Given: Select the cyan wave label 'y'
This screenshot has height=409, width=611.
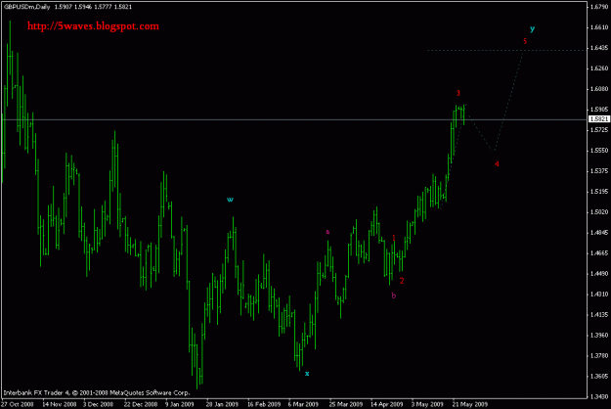Looking at the screenshot, I should tap(532, 28).
